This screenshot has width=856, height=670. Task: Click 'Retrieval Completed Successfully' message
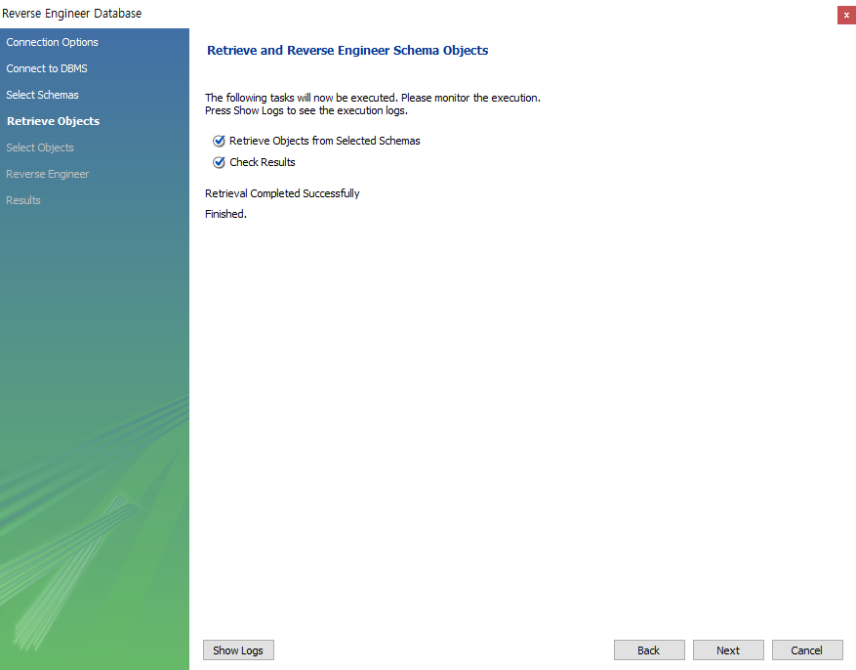282,193
